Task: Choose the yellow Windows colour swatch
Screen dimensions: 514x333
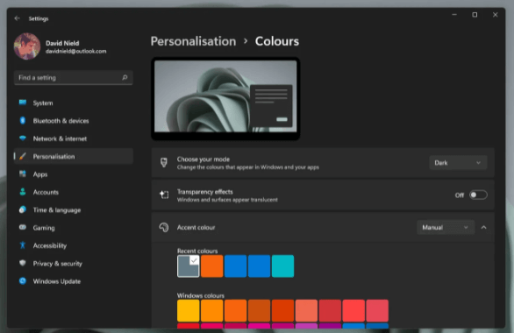Action: [189, 310]
